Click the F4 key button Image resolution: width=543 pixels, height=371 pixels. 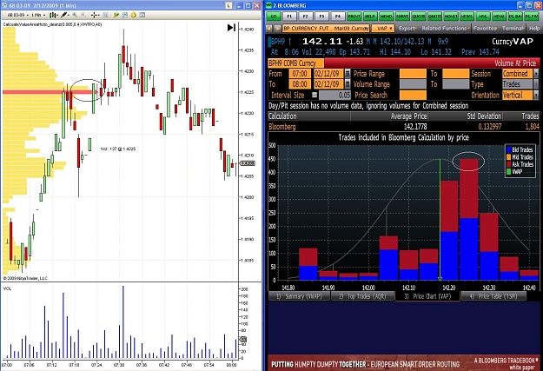338,16
